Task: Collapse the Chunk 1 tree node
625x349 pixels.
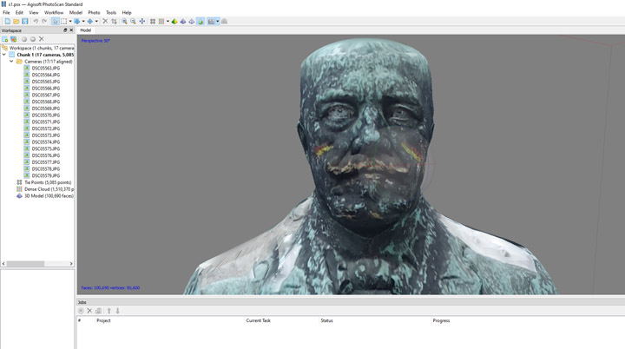Action: [x=4, y=55]
